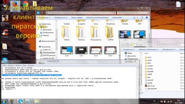185x104 pixels.
Task: Open the CCleaner desktop shortcut
Action: (x=5, y=34)
